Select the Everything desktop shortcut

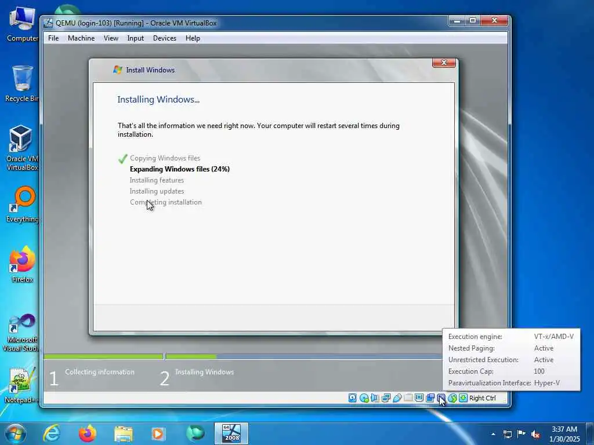click(x=22, y=205)
